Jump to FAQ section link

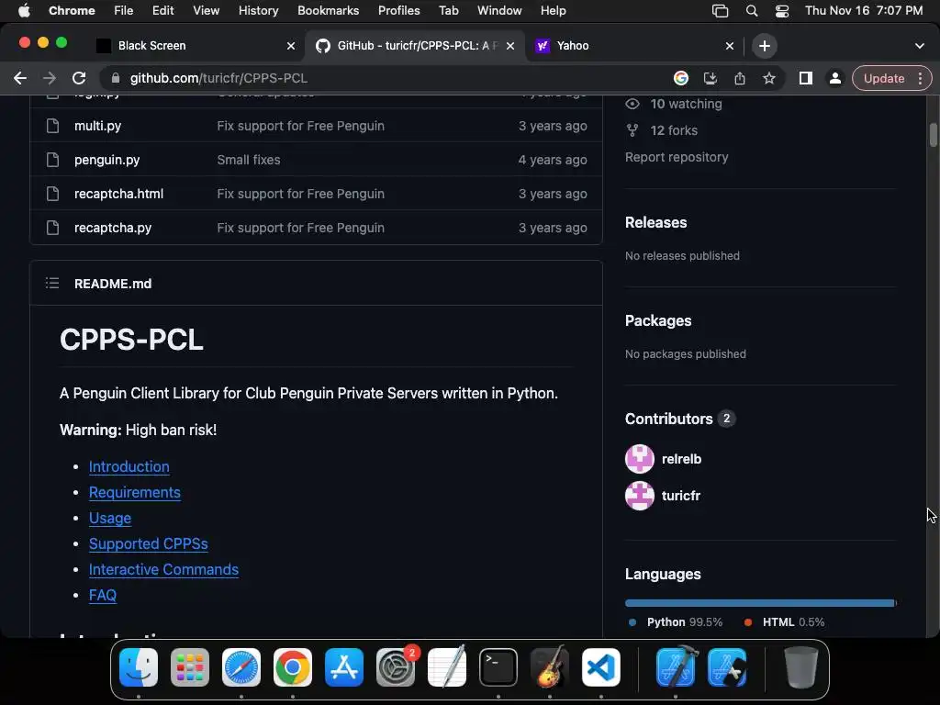(x=103, y=595)
